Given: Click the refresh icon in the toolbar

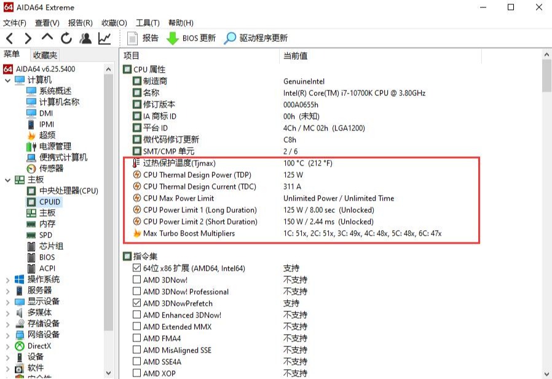Looking at the screenshot, I should pos(66,38).
